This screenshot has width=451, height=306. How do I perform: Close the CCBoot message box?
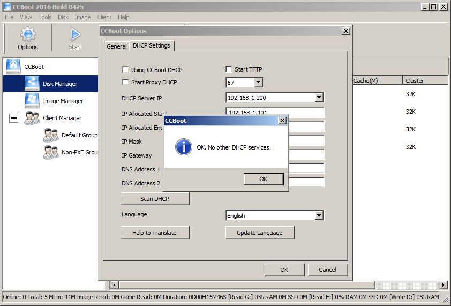282,121
